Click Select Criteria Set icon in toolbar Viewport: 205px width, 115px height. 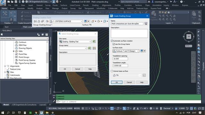click(47, 21)
